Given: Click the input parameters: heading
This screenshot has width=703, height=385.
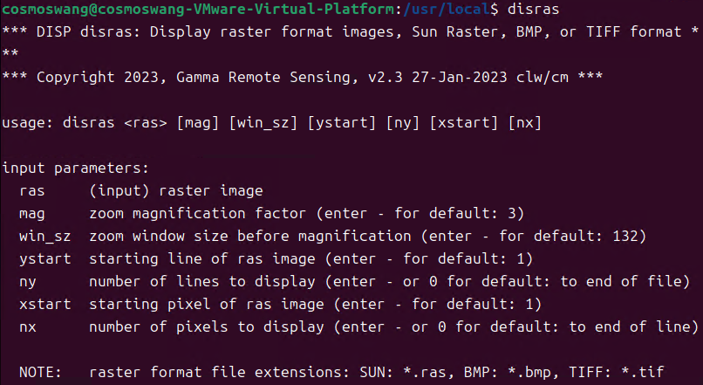Looking at the screenshot, I should click(75, 168).
